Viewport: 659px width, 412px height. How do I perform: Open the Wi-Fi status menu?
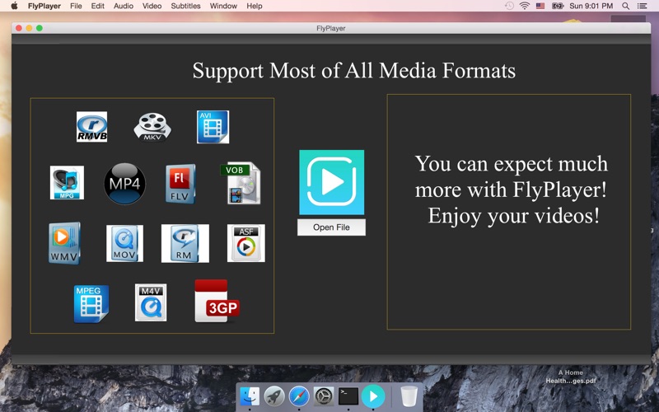525,6
